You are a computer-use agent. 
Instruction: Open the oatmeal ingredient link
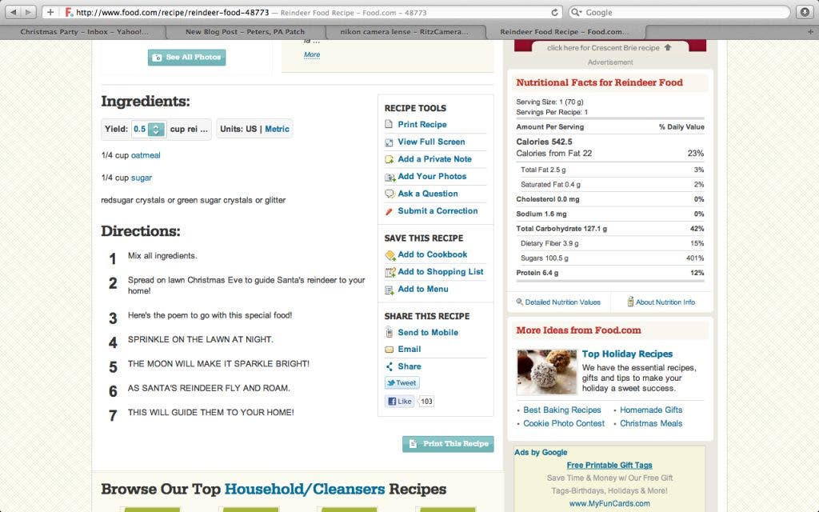tap(146, 155)
